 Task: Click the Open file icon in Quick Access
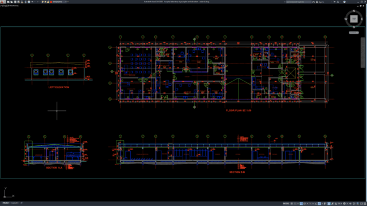(11, 2)
